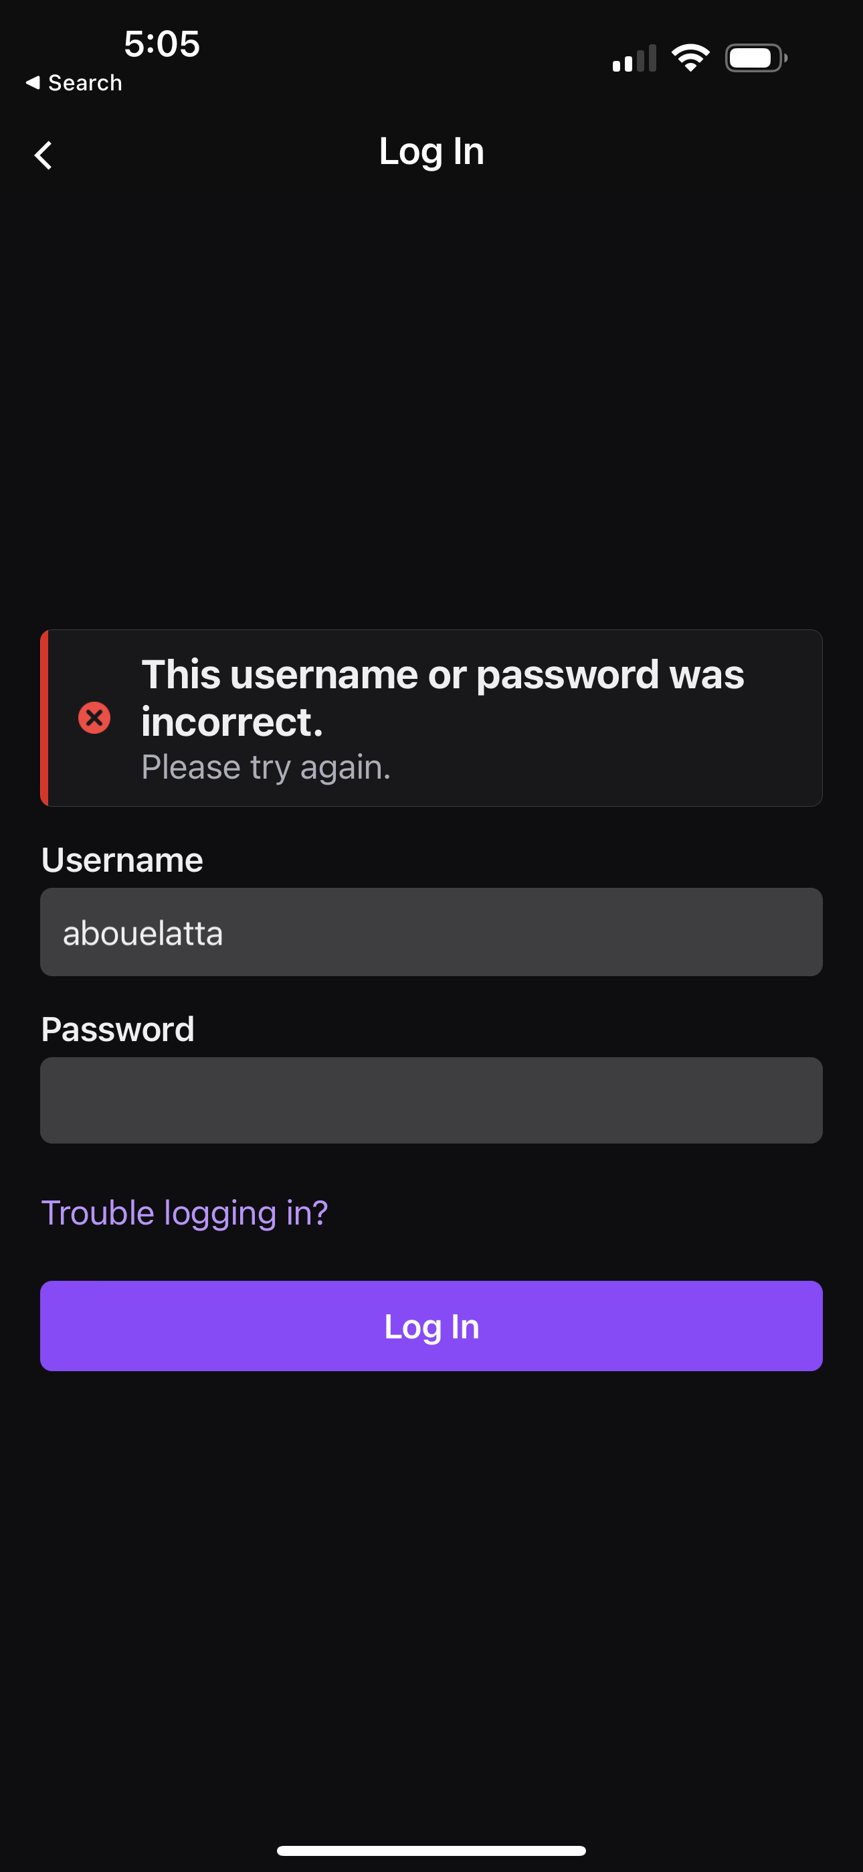Dismiss the incorrect password error banner

point(431,718)
